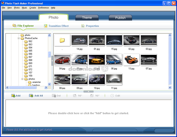Click the File Explorer folder icon
The width and height of the screenshot is (177, 137).
(x=14, y=26)
